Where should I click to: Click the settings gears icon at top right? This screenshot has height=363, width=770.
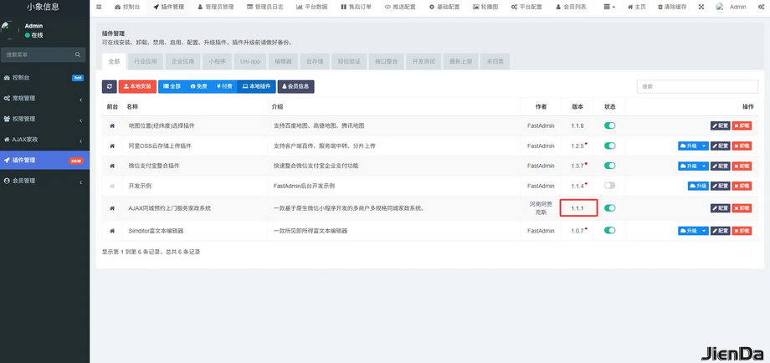coord(761,8)
